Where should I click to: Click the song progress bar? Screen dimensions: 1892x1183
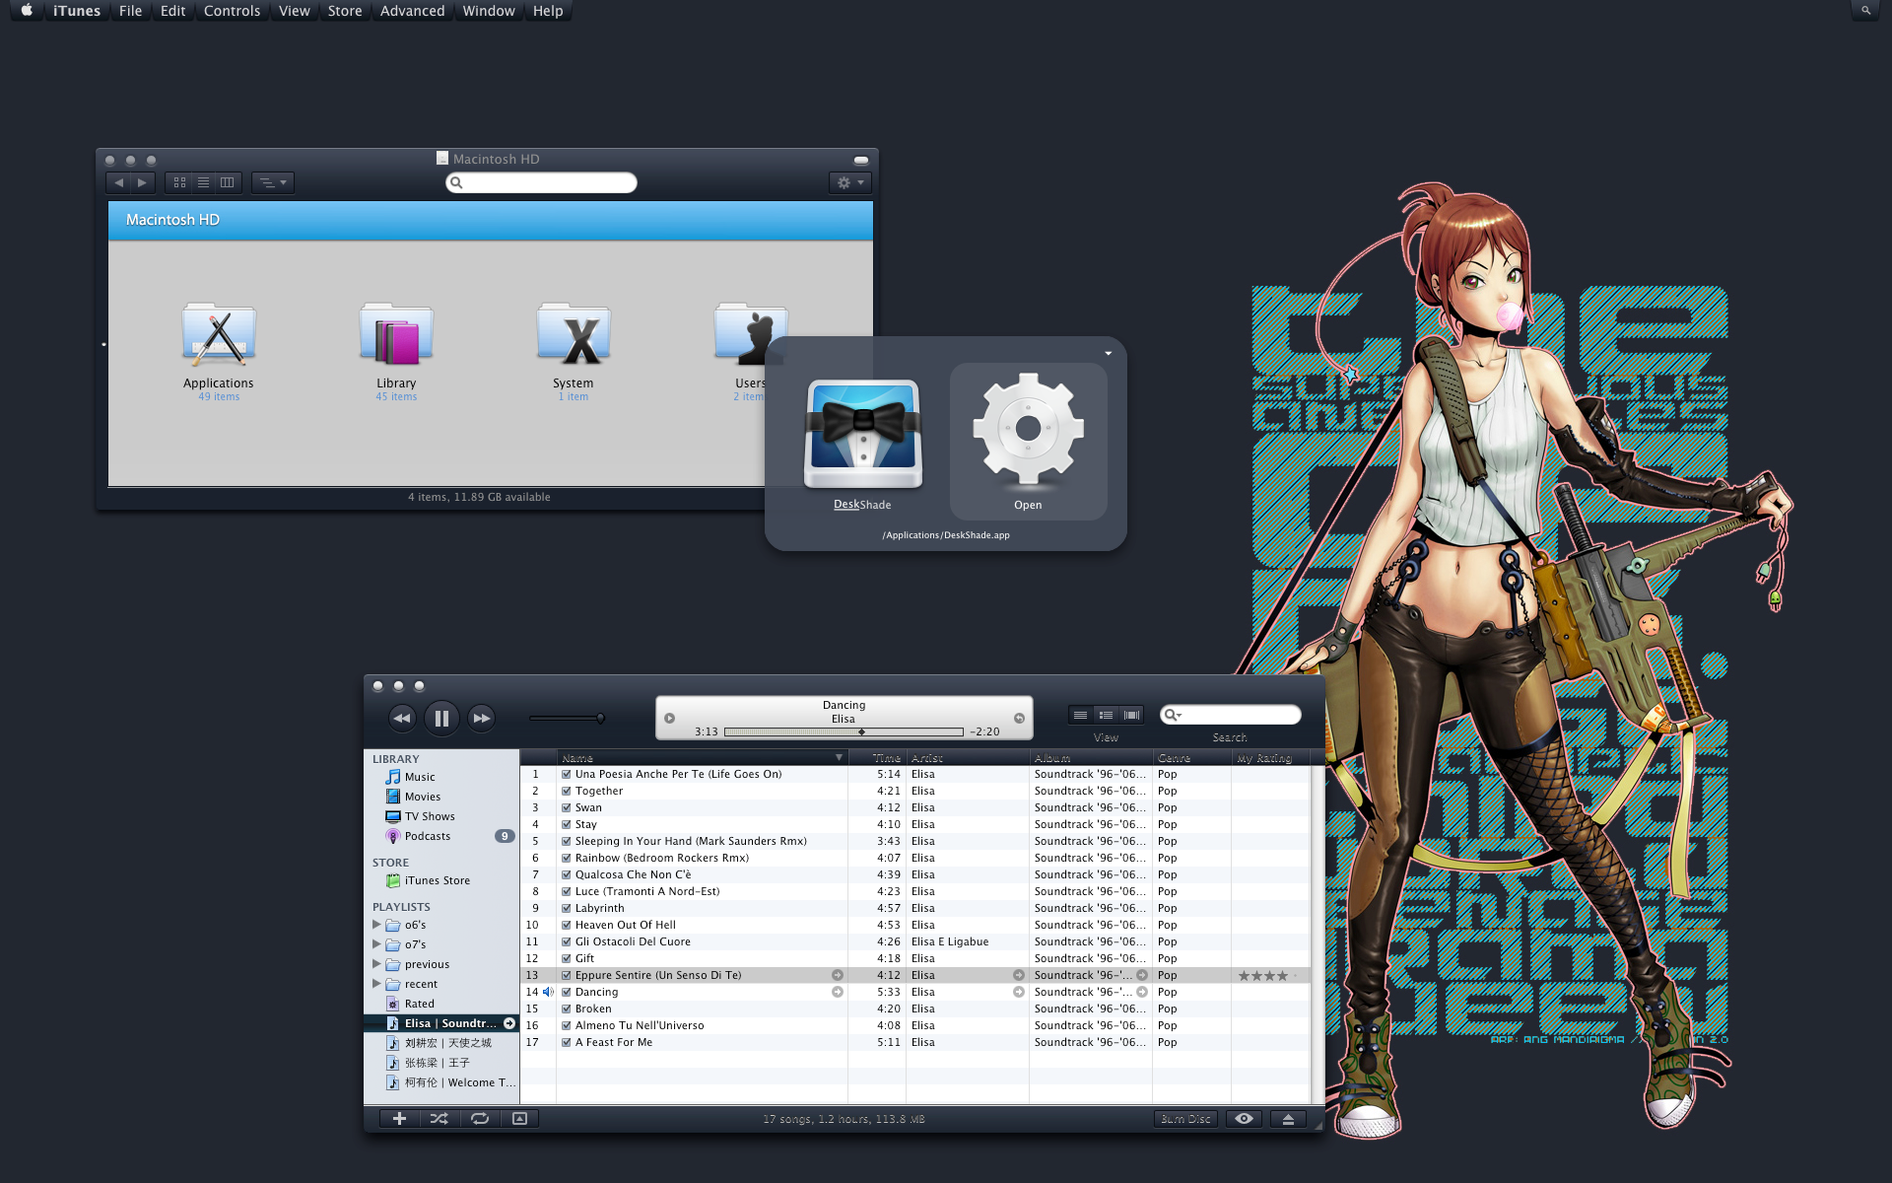click(844, 731)
